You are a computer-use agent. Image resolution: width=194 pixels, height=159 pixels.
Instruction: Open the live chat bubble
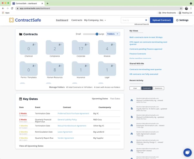click(x=187, y=152)
